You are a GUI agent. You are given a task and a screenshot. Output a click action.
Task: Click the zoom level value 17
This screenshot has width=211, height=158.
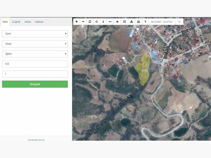pos(179,22)
